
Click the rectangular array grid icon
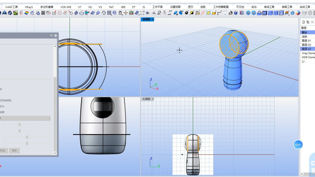(109, 13)
